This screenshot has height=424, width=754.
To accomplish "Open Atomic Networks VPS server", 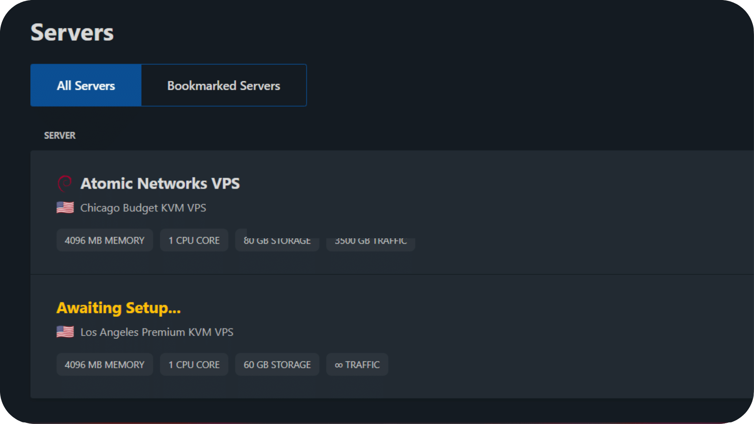I will [x=160, y=183].
